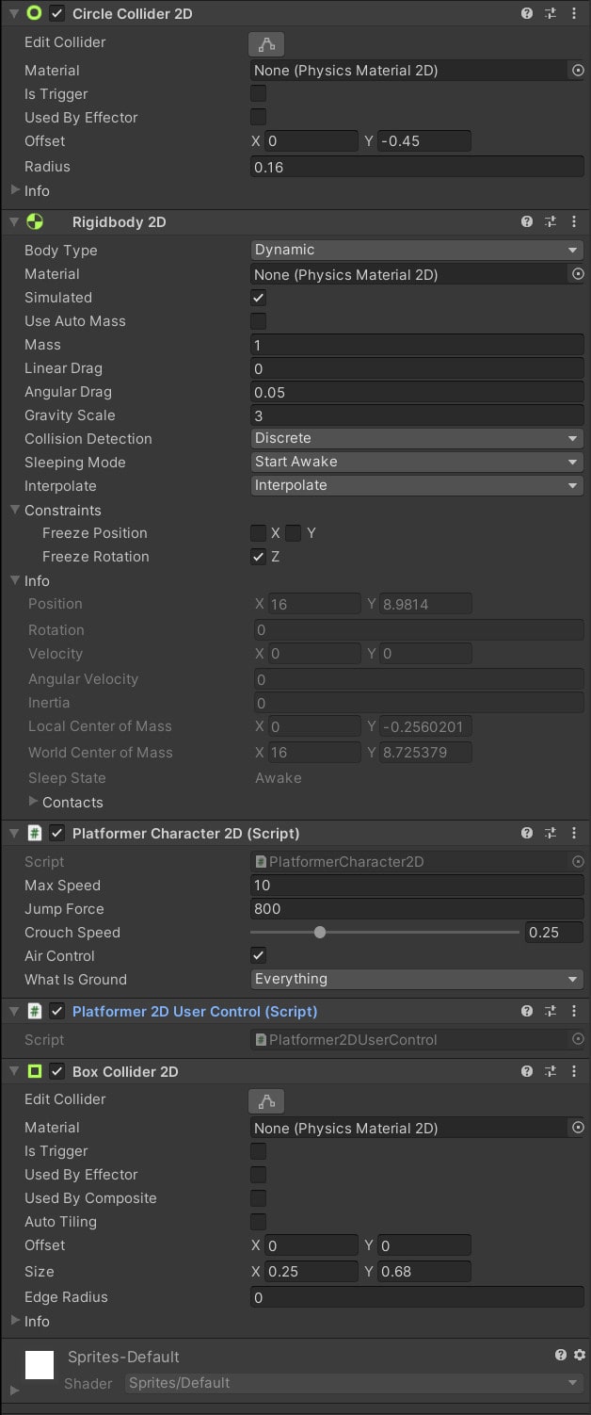The width and height of the screenshot is (591, 1415).
Task: Open help for Platformer Character 2D script
Action: pos(527,833)
